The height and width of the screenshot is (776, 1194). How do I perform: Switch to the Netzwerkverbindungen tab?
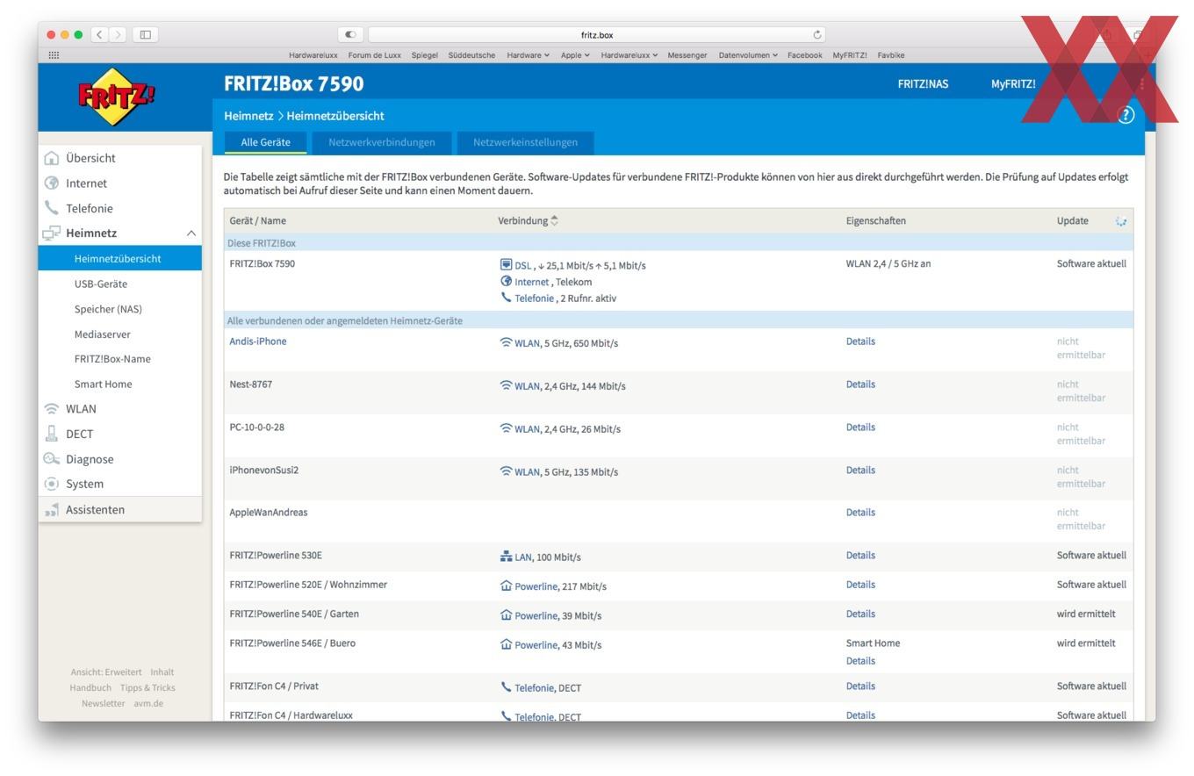[x=381, y=142]
